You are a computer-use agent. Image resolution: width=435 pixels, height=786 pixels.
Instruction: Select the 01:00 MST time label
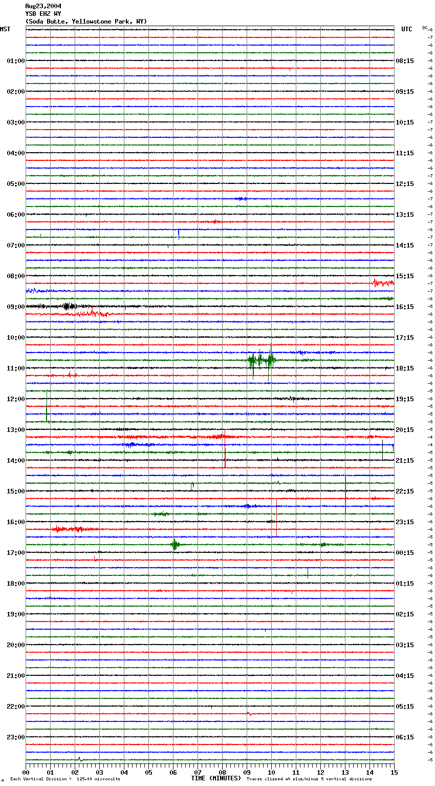(x=16, y=61)
